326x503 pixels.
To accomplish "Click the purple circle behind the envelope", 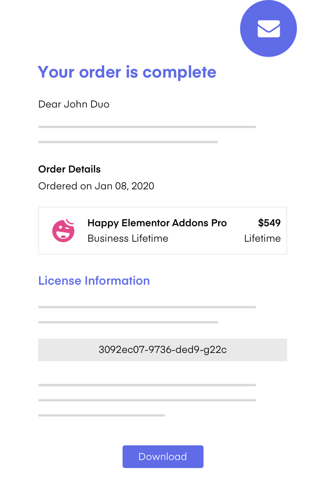I will coord(268,28).
